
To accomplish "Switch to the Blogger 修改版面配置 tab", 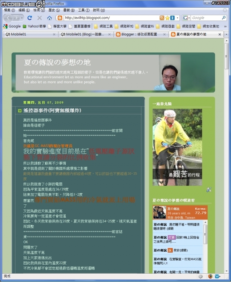I will click(141, 34).
